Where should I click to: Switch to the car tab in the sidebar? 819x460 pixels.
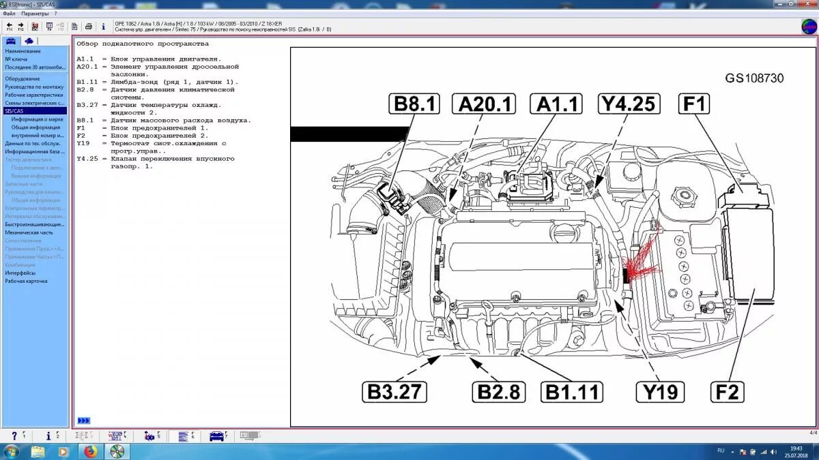(x=11, y=41)
